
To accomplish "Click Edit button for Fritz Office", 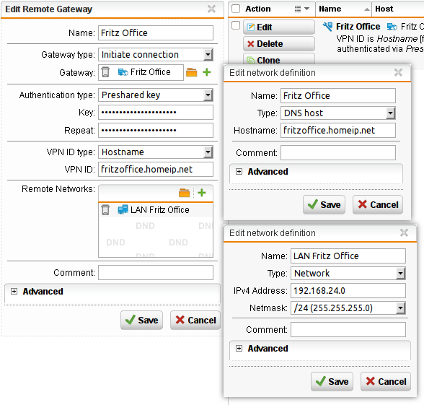I will [279, 27].
